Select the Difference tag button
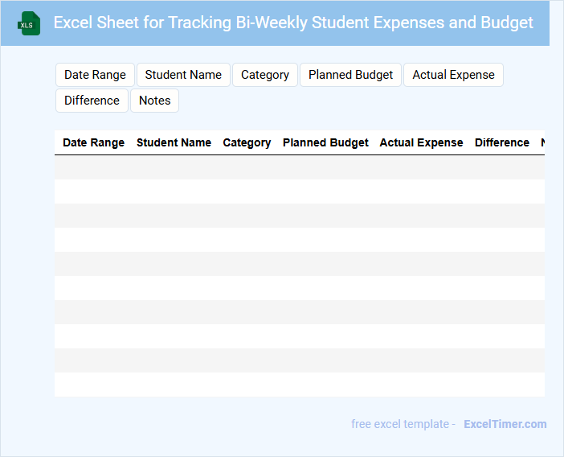This screenshot has height=457, width=564. pyautogui.click(x=92, y=101)
